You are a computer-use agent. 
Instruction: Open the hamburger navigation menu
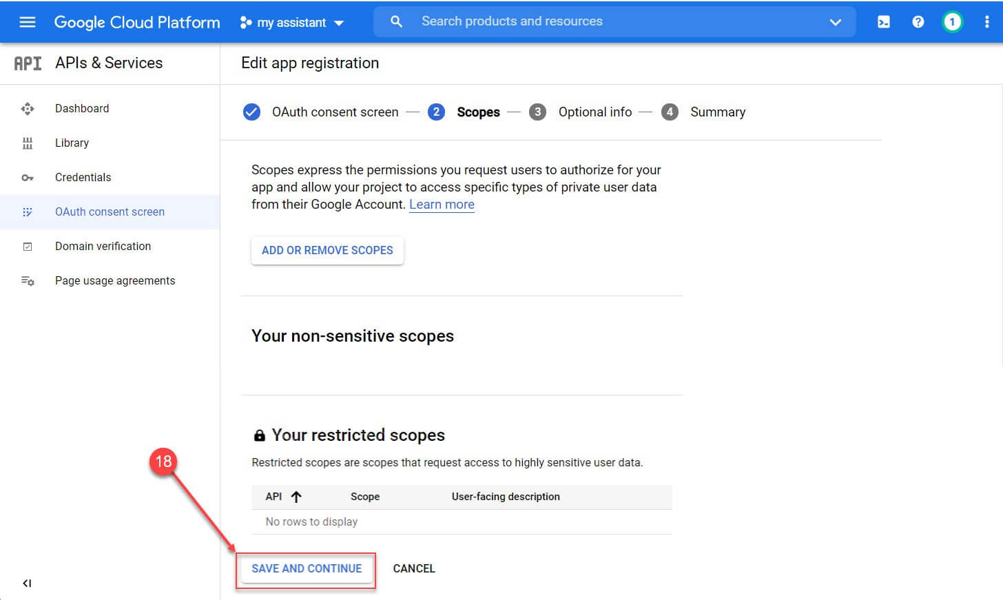point(28,22)
